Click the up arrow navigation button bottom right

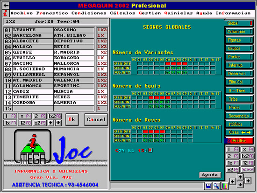[240, 177]
